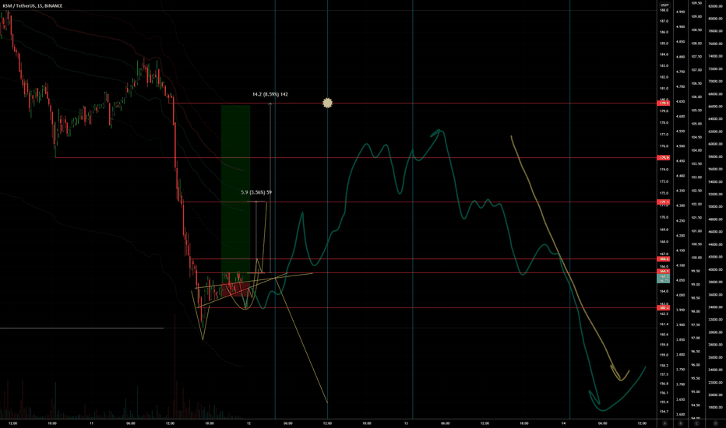The height and width of the screenshot is (428, 726).
Task: Click the "14.2 (8.59%) 142" measurement label
Action: (270, 94)
